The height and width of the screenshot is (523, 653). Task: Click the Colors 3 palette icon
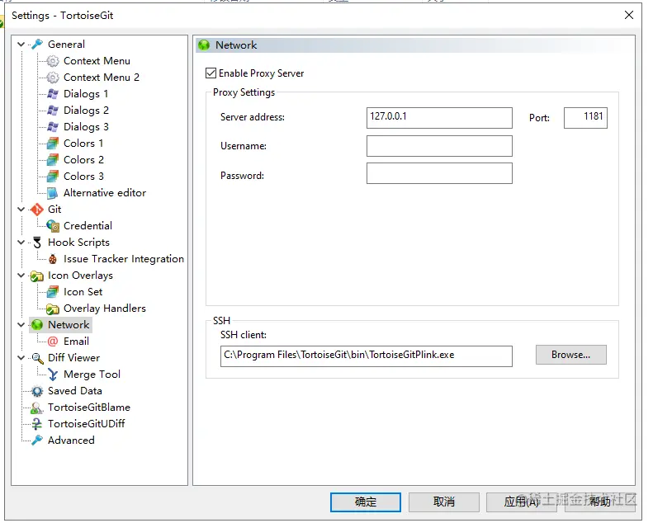(53, 177)
